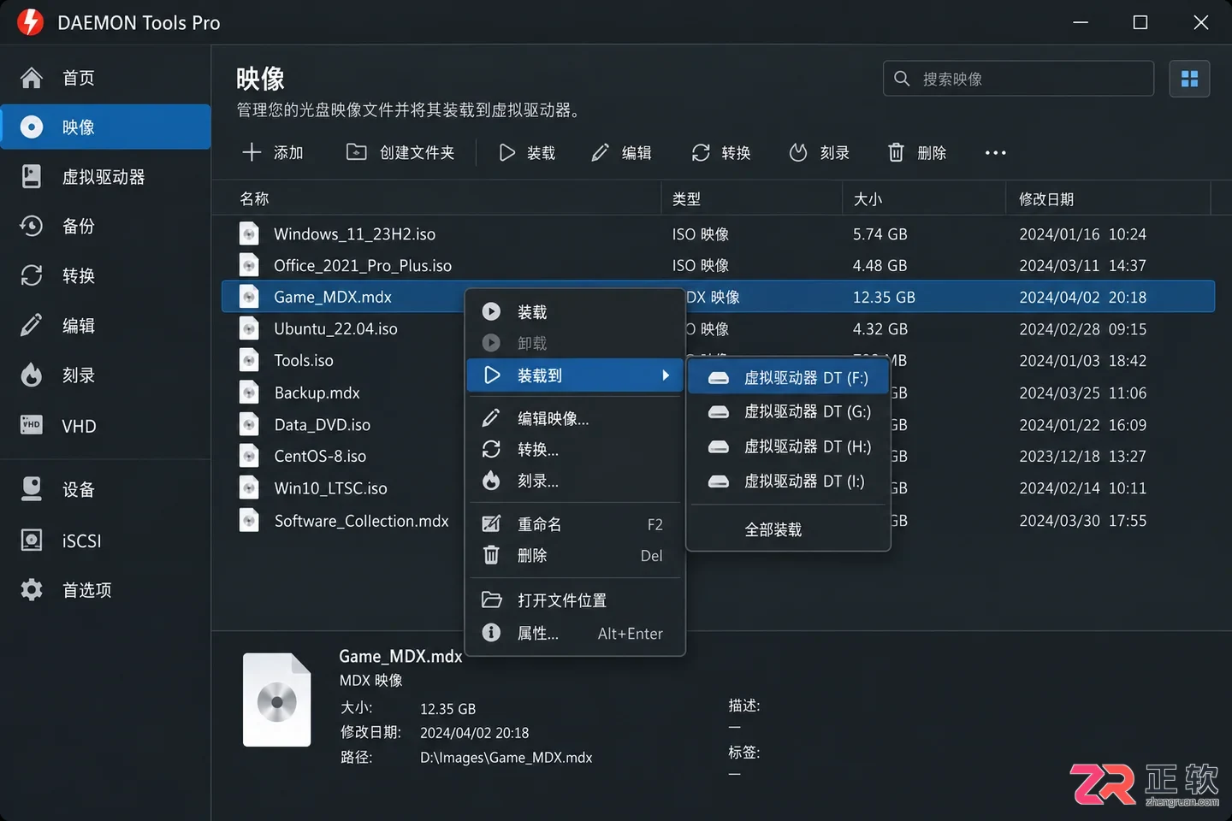
Task: Click the disc image thumbnail in details pane
Action: 276,700
